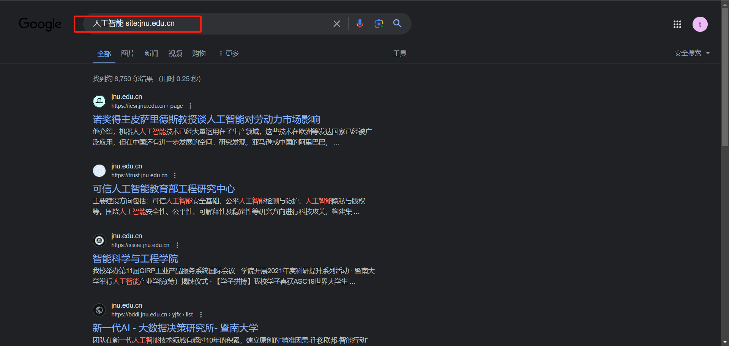This screenshot has width=729, height=346.
Task: Click the results count text 找到约 8,750 条结果
Action: pos(123,79)
